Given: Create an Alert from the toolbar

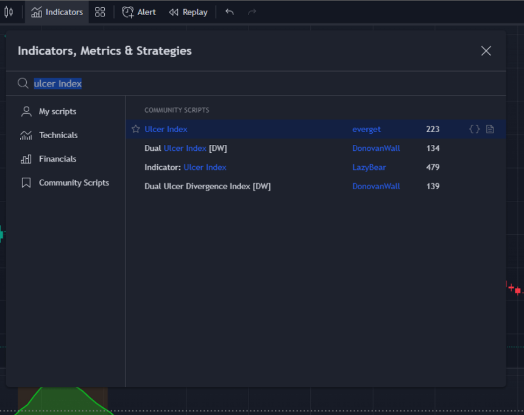Looking at the screenshot, I should pyautogui.click(x=139, y=12).
